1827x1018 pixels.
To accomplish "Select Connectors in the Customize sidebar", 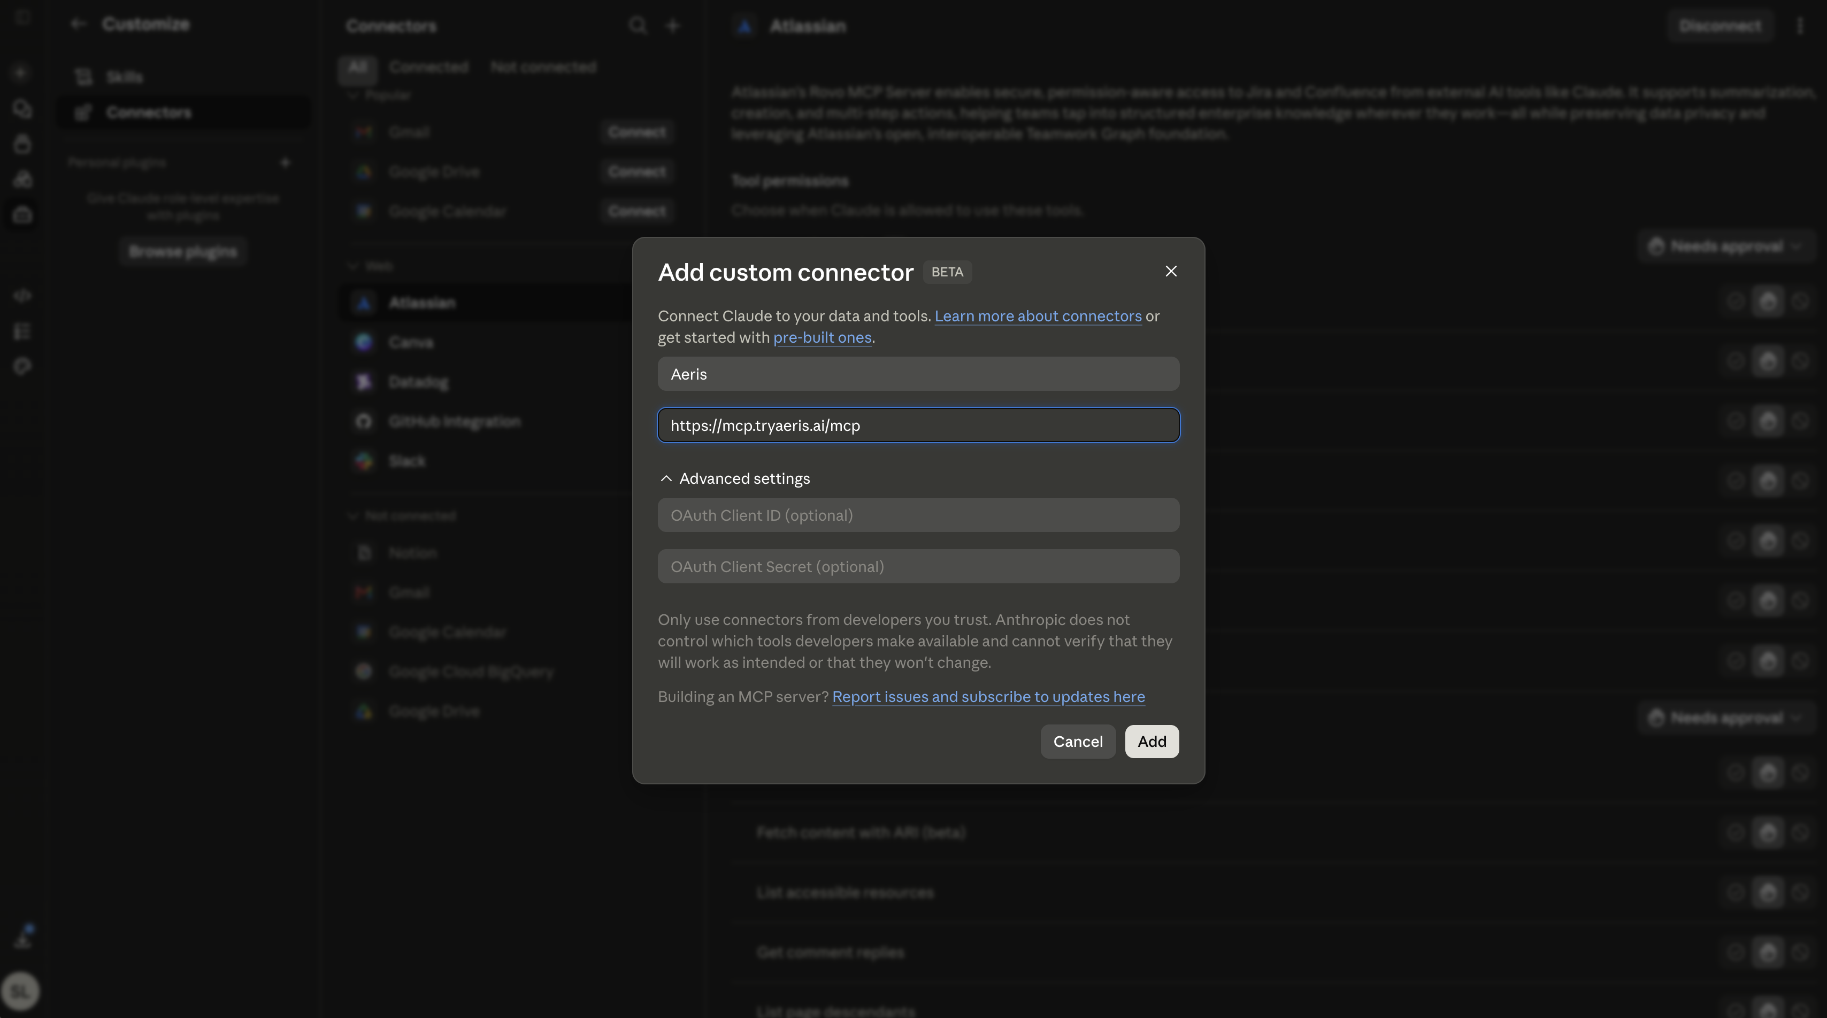I will (x=182, y=112).
